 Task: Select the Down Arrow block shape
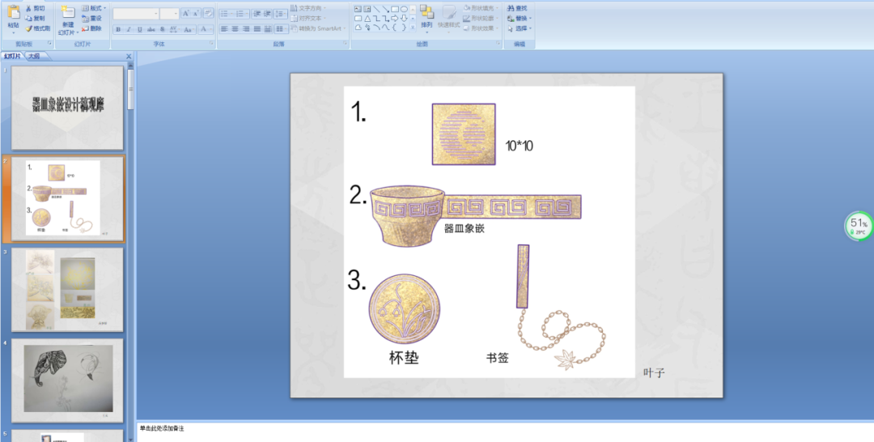point(404,19)
